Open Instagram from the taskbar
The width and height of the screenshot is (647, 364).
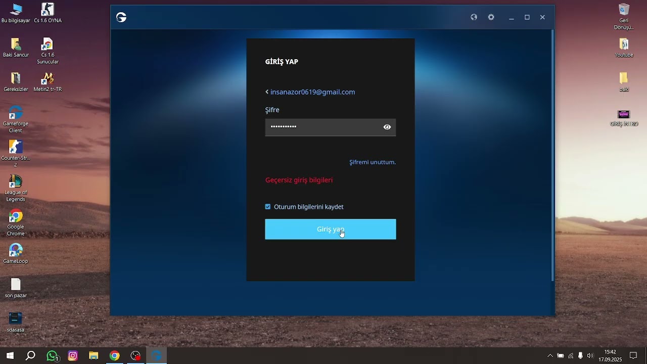click(73, 356)
